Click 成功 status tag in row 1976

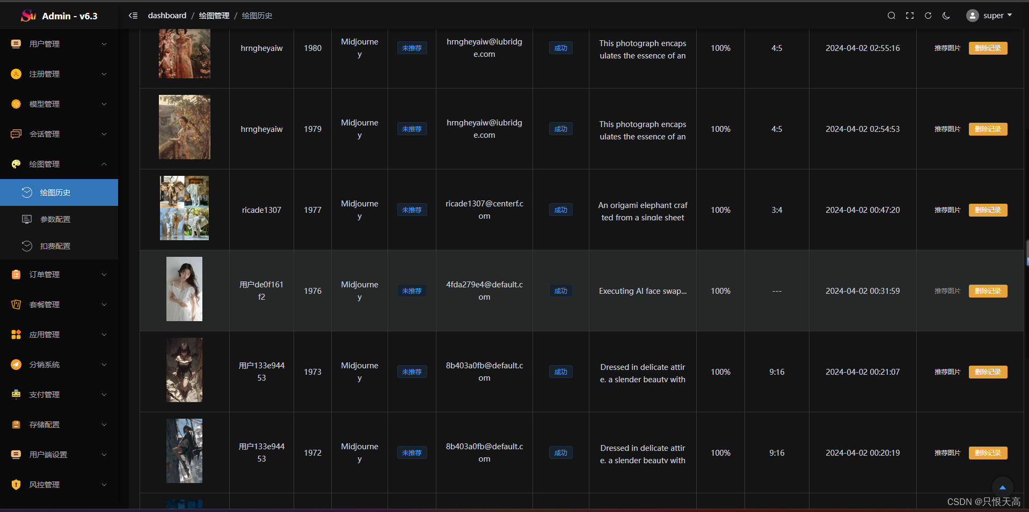coord(560,291)
